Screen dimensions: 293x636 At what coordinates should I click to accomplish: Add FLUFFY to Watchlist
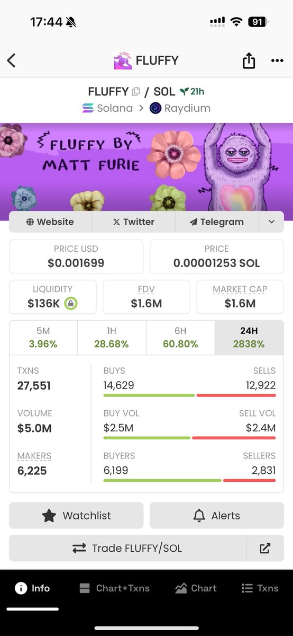tap(76, 516)
